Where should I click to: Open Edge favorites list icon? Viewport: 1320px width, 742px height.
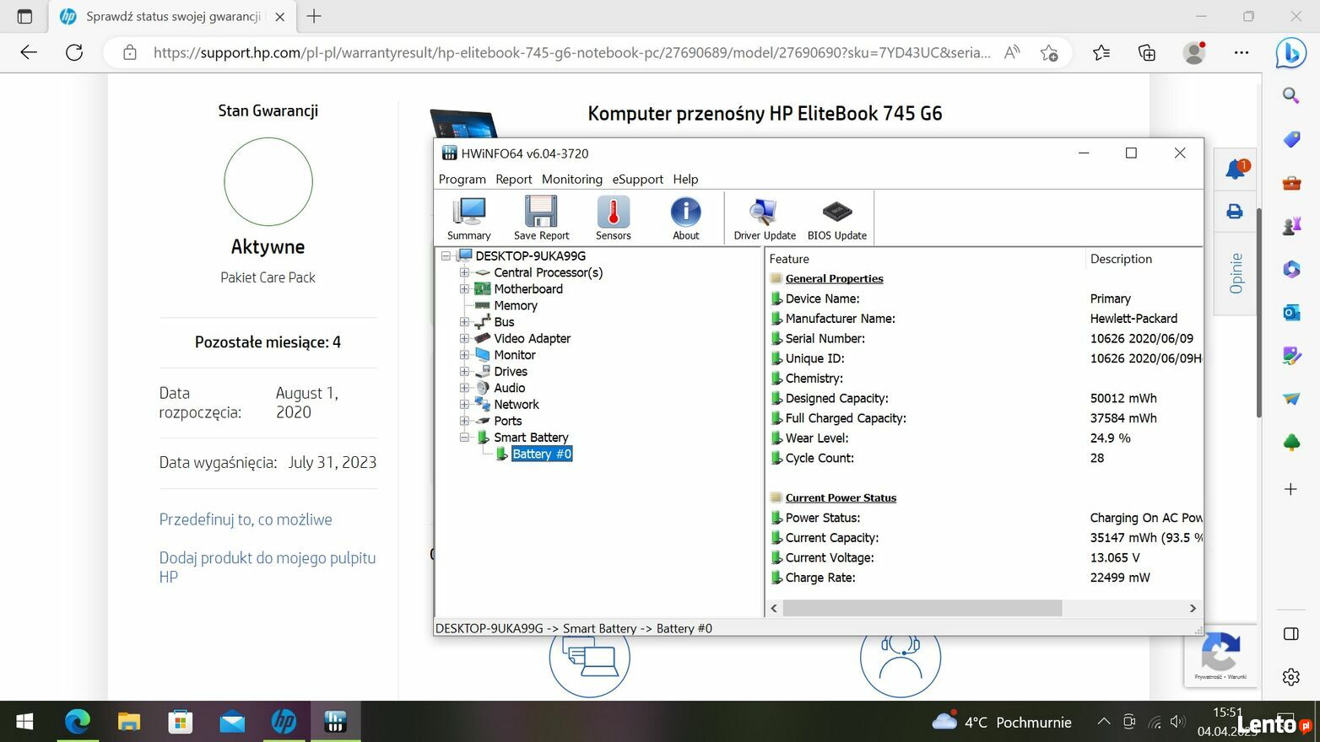[x=1101, y=53]
